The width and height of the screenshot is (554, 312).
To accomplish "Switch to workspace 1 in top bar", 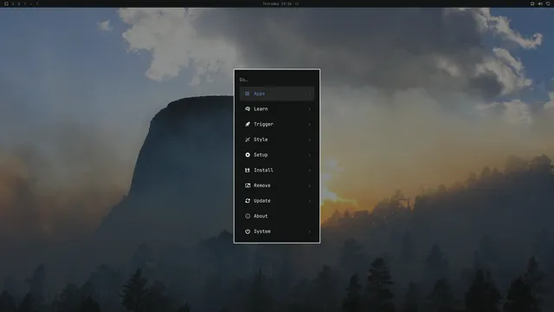I will point(12,3).
